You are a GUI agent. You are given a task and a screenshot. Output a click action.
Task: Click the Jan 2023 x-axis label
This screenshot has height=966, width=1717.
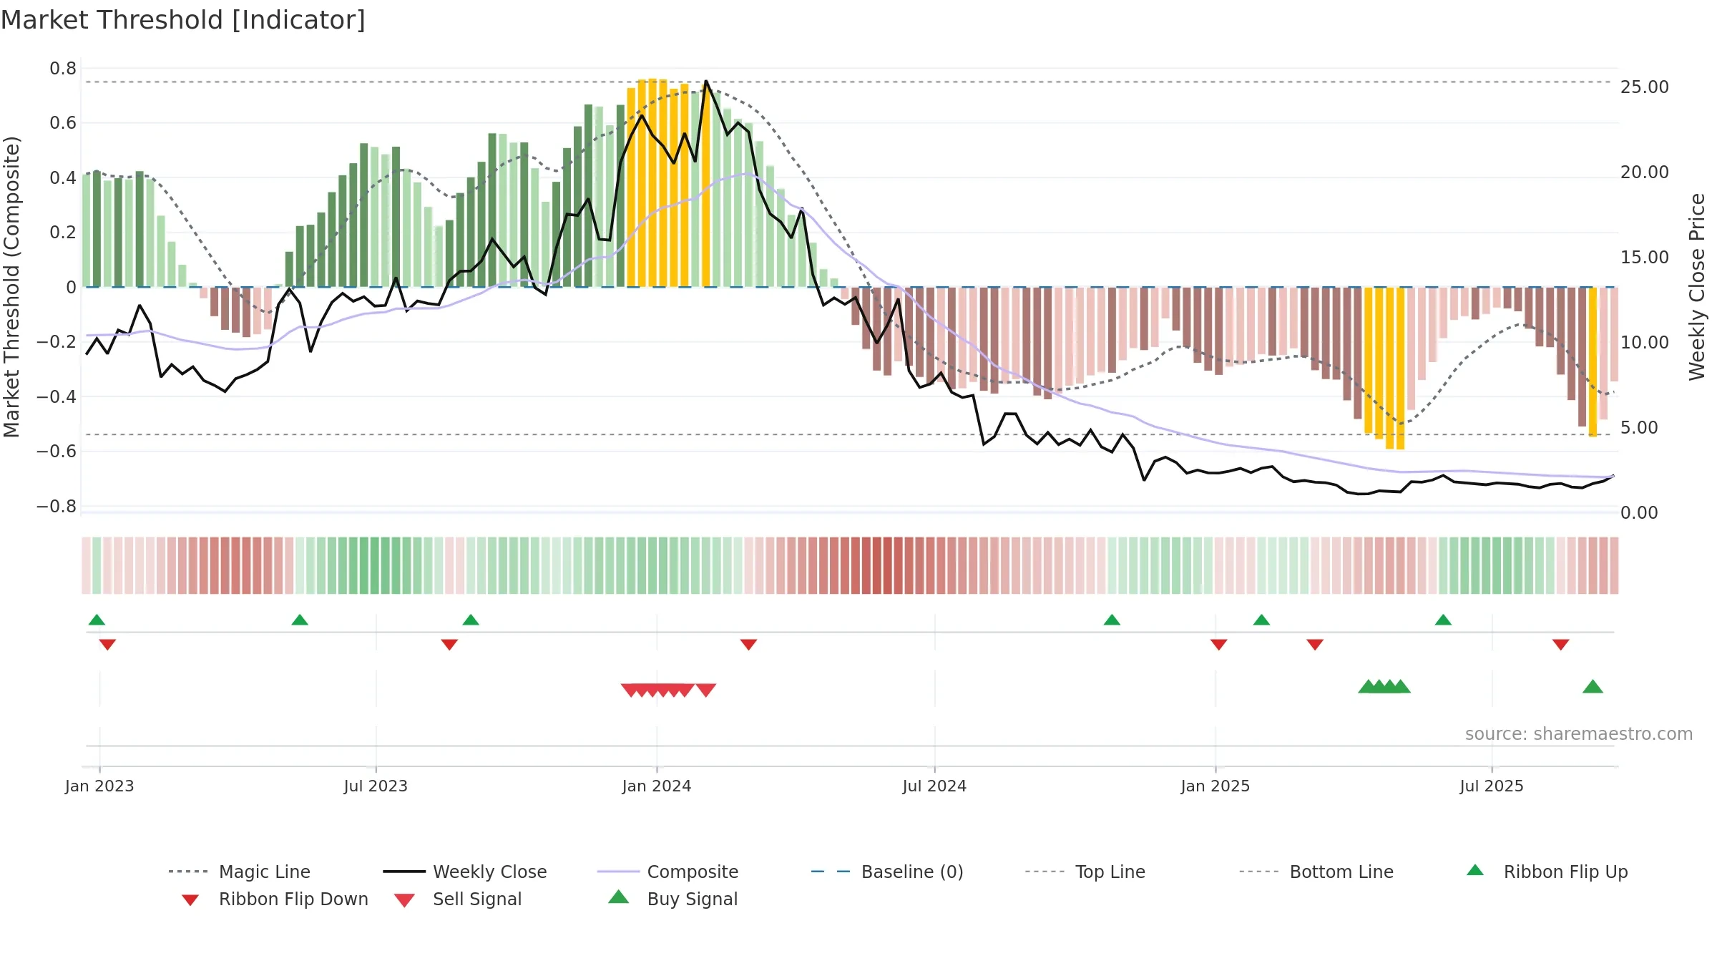pos(99,786)
